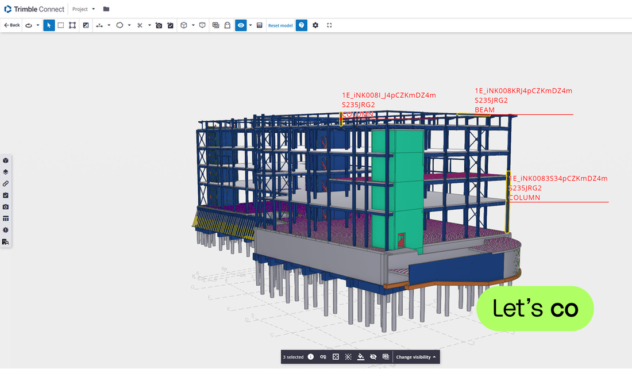Select the orbit rotate tool
This screenshot has height=369, width=632.
[x=29, y=25]
